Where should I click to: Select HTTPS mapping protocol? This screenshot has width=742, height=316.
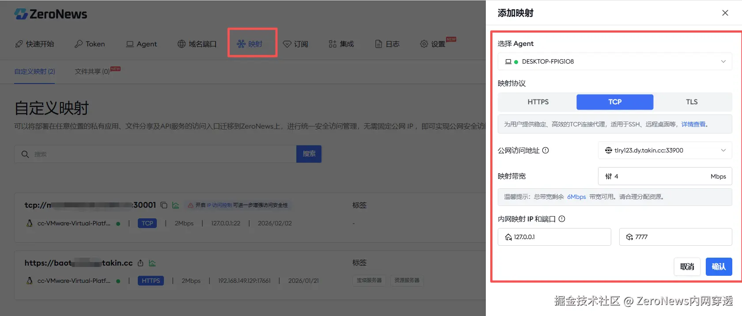[x=538, y=102]
